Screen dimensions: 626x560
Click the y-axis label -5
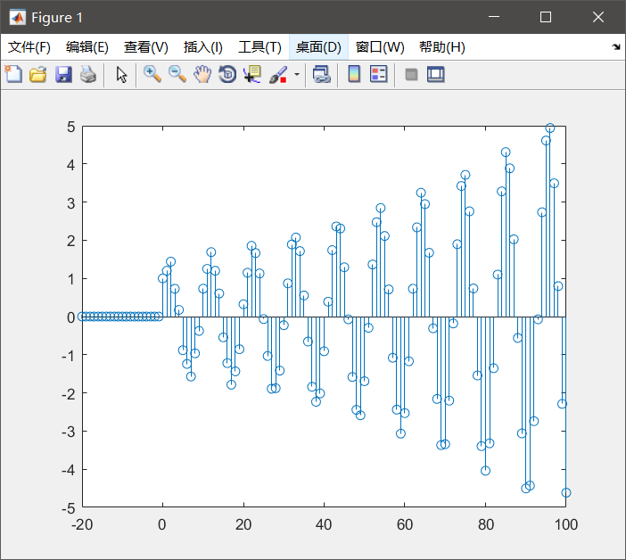pos(69,508)
